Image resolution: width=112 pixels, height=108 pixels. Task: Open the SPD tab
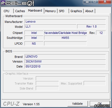tap(63, 11)
